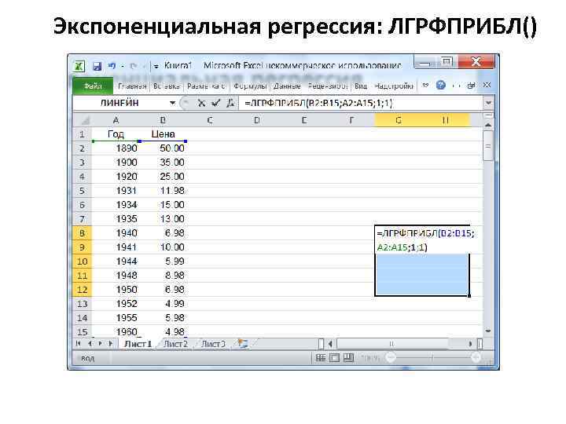
Task: Click the Excel application icon in title bar
Action: (79, 66)
